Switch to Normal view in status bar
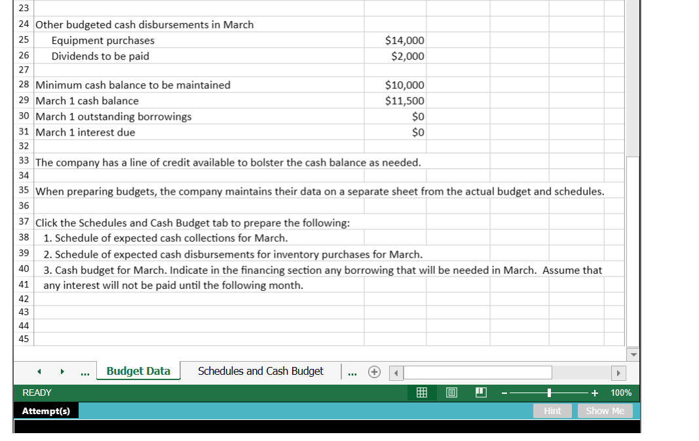This screenshot has width=699, height=441. [x=421, y=393]
